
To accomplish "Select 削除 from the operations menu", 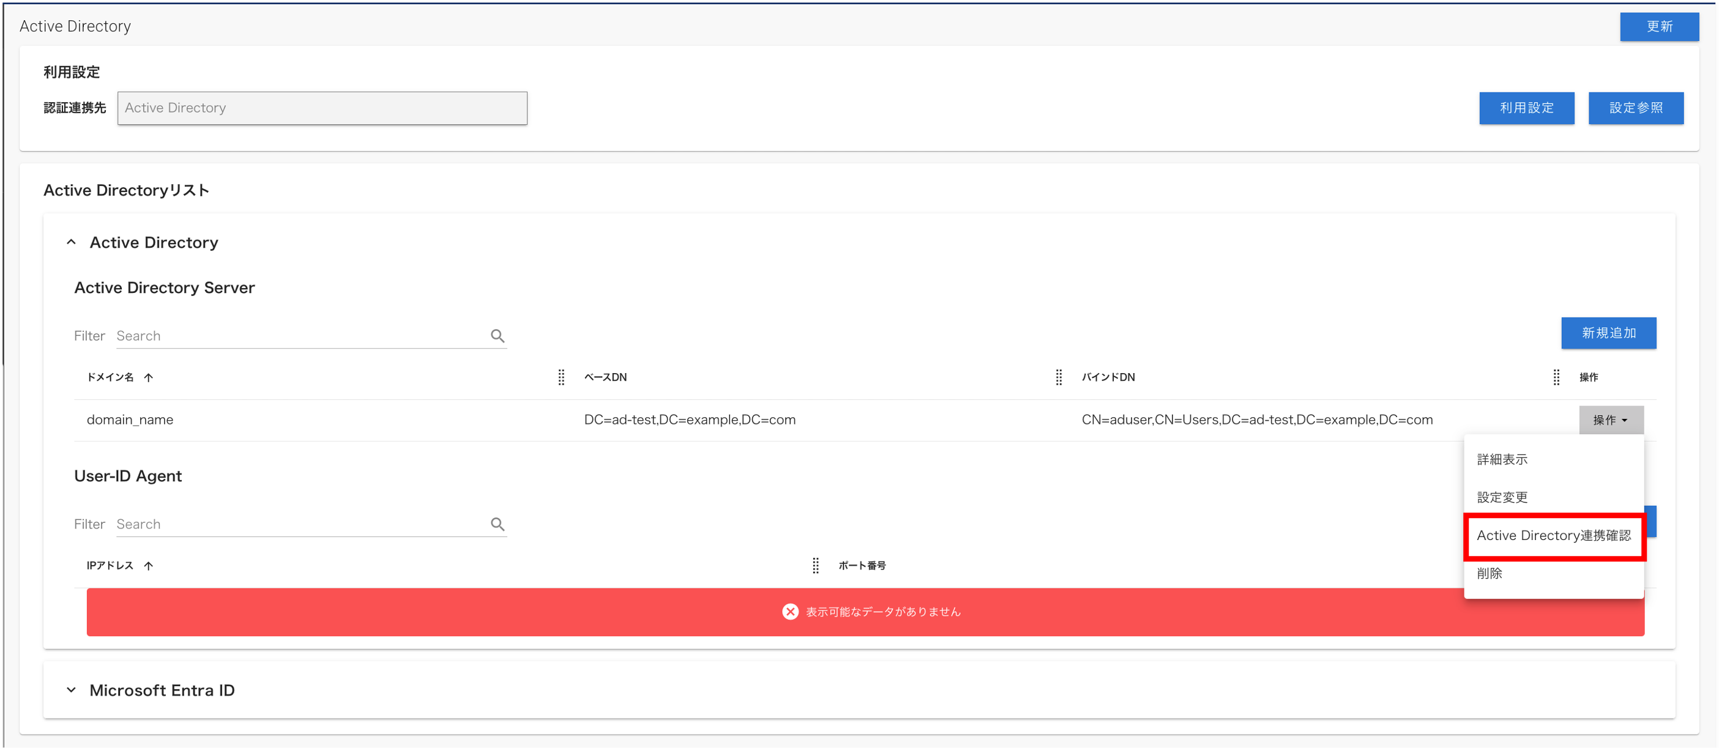I will click(x=1491, y=573).
